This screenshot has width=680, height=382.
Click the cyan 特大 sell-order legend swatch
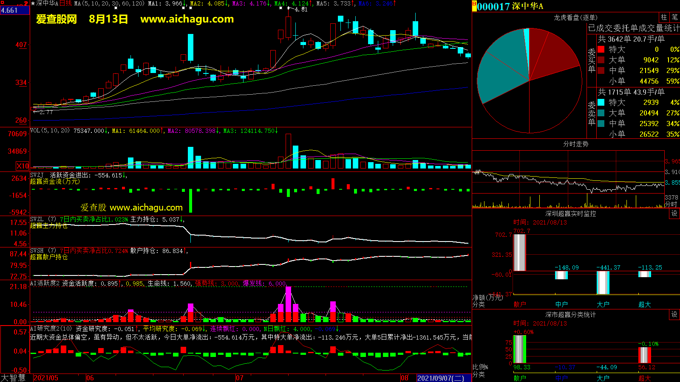[x=601, y=102]
